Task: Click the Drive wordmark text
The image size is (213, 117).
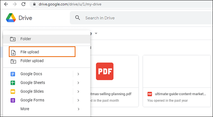Action: [25, 18]
